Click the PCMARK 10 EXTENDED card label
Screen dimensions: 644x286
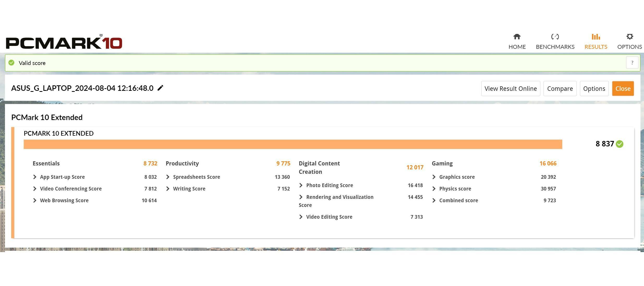pos(59,133)
